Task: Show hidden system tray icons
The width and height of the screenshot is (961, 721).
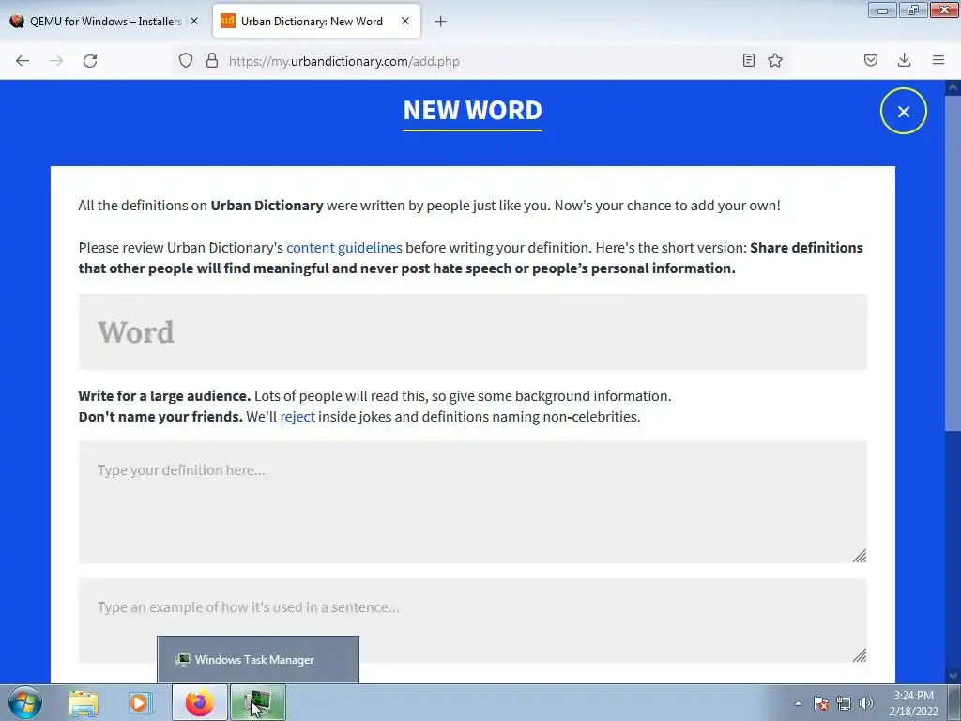Action: point(798,703)
